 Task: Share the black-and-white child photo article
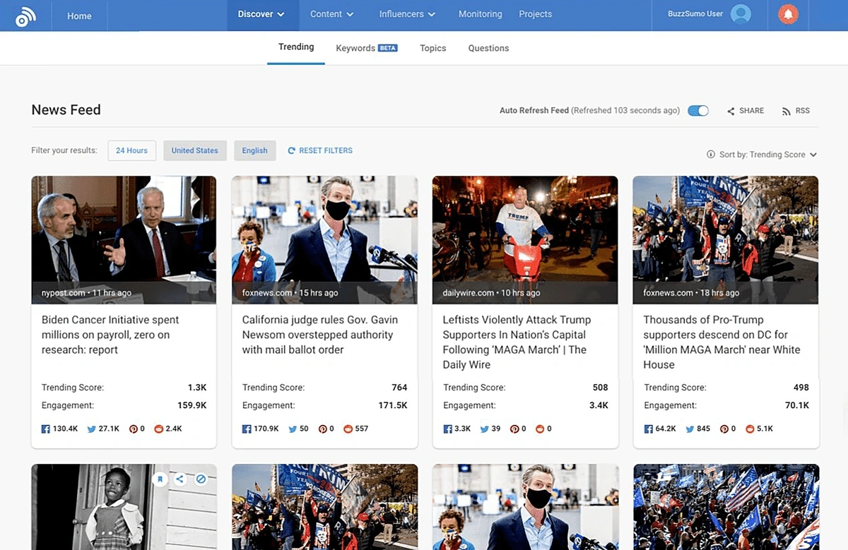click(x=180, y=479)
